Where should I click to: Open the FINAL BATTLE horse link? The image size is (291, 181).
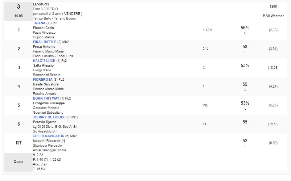[x=45, y=42]
